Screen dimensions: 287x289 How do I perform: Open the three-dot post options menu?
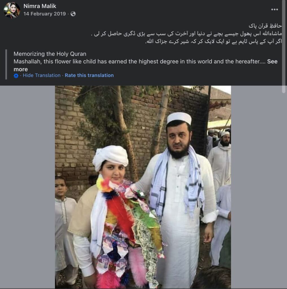[275, 9]
